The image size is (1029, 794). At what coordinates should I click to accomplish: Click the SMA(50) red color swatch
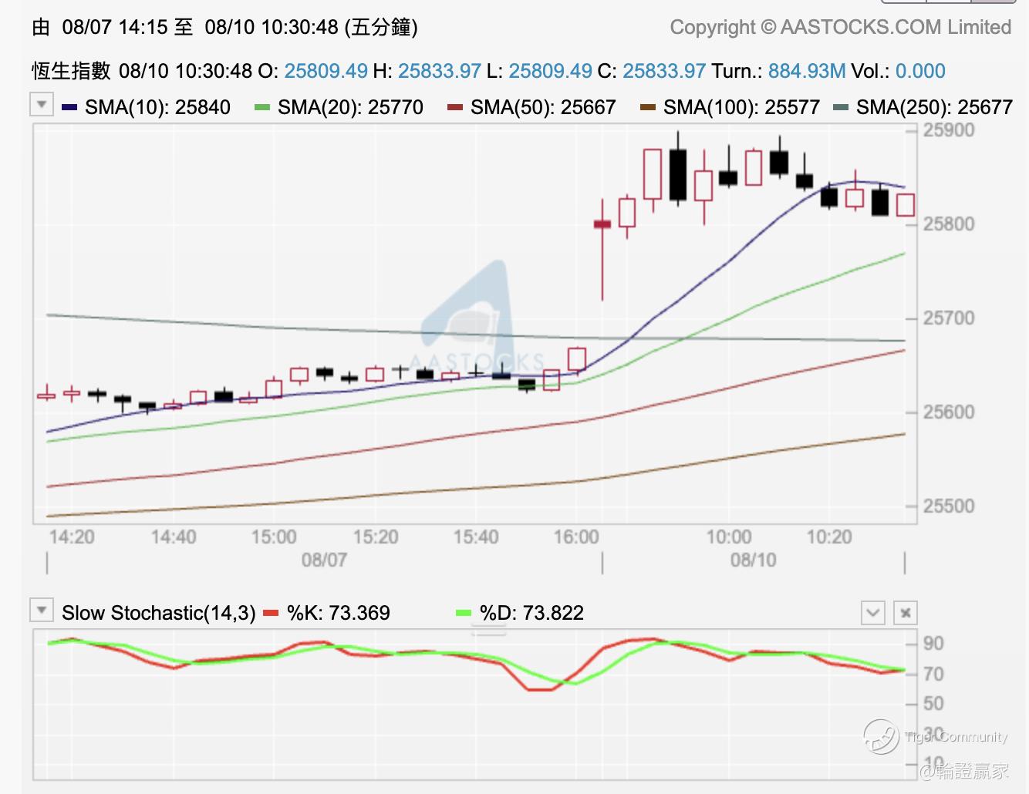[455, 107]
